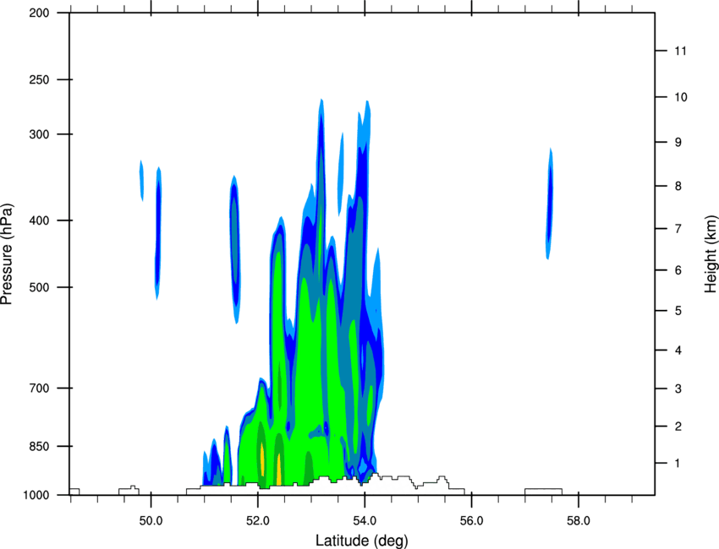Click the 300 pressure tick label
Image resolution: width=719 pixels, height=549 pixels.
(x=39, y=134)
